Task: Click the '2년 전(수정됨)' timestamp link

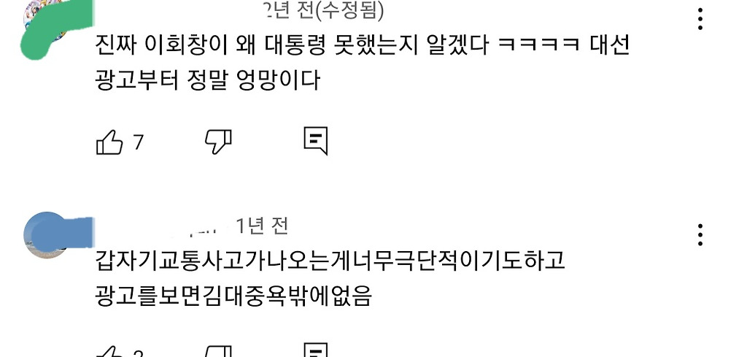Action: pyautogui.click(x=325, y=10)
